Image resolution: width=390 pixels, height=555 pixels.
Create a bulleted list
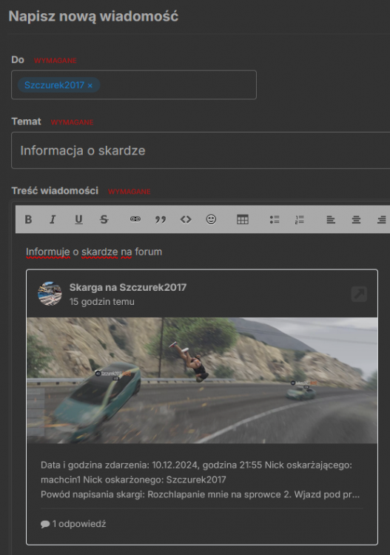point(275,220)
